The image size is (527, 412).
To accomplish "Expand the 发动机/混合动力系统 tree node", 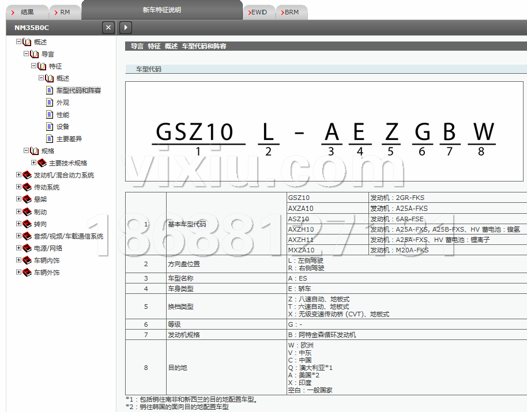I will (x=18, y=175).
